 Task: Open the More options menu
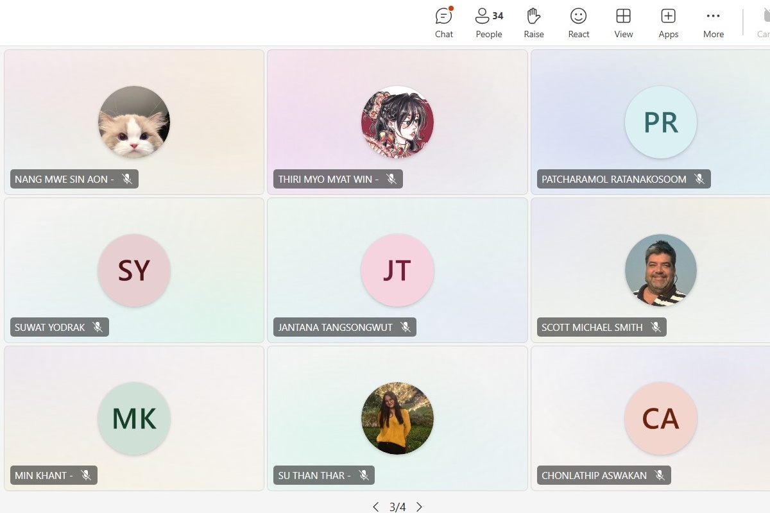coord(713,23)
